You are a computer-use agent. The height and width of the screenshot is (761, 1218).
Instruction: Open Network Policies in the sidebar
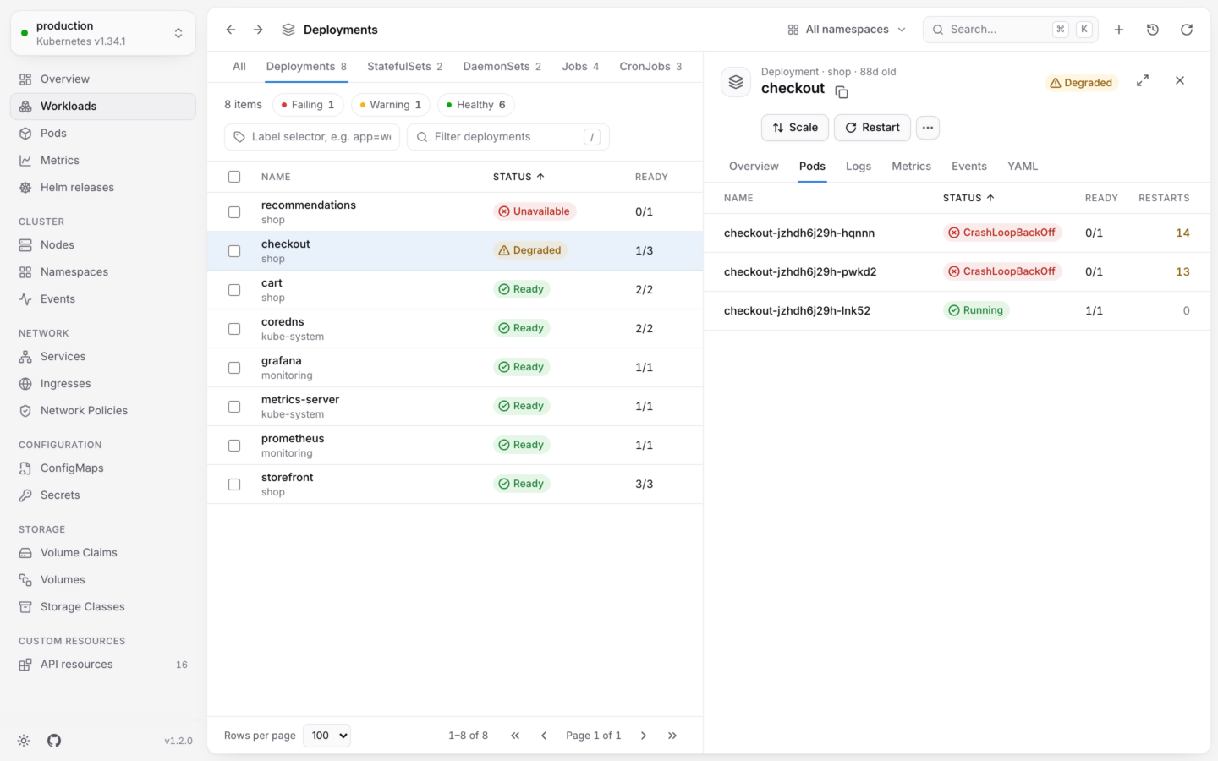[103, 411]
